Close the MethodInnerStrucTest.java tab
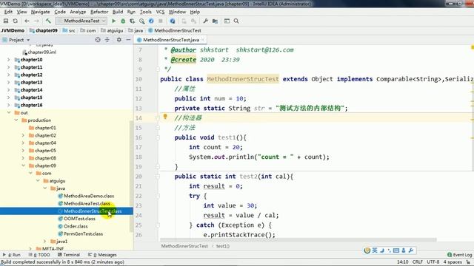474x266 pixels. (203, 40)
